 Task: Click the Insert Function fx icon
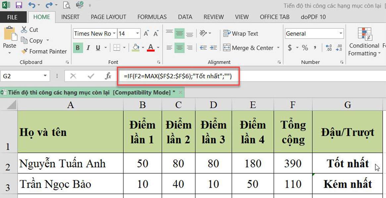(108, 76)
